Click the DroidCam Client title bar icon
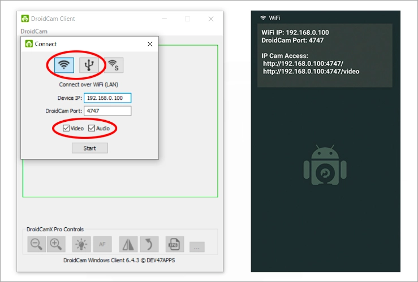The height and width of the screenshot is (282, 418). 25,19
